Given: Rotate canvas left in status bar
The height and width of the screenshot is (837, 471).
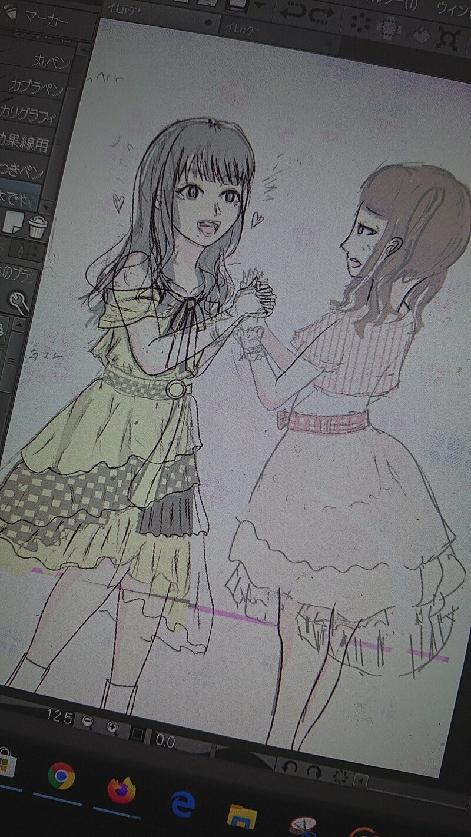Looking at the screenshot, I should [289, 768].
